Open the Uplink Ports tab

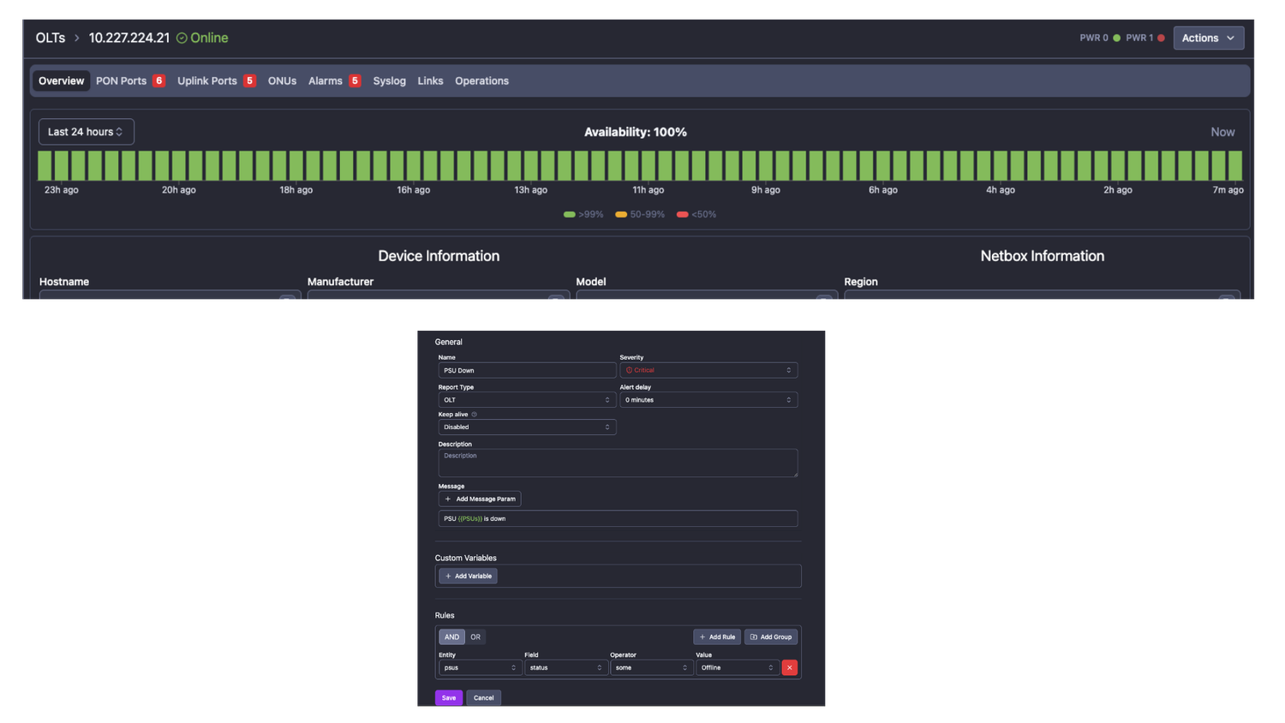pos(207,81)
